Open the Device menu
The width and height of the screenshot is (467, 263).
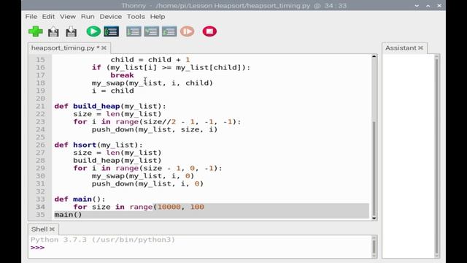[x=110, y=17]
